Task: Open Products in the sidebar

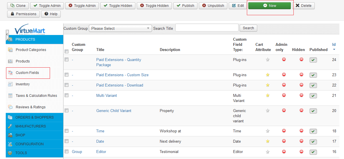Action: click(x=23, y=61)
